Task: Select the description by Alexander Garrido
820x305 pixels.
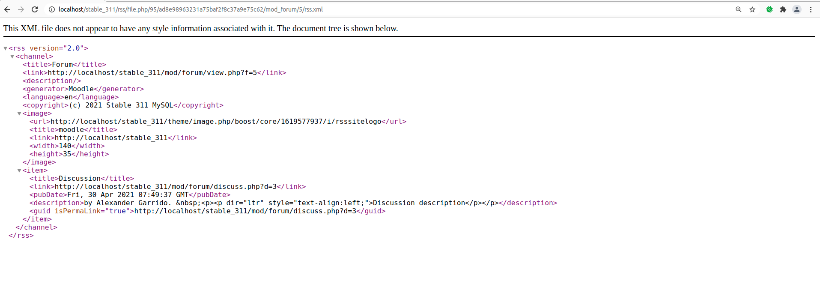Action: pyautogui.click(x=291, y=203)
